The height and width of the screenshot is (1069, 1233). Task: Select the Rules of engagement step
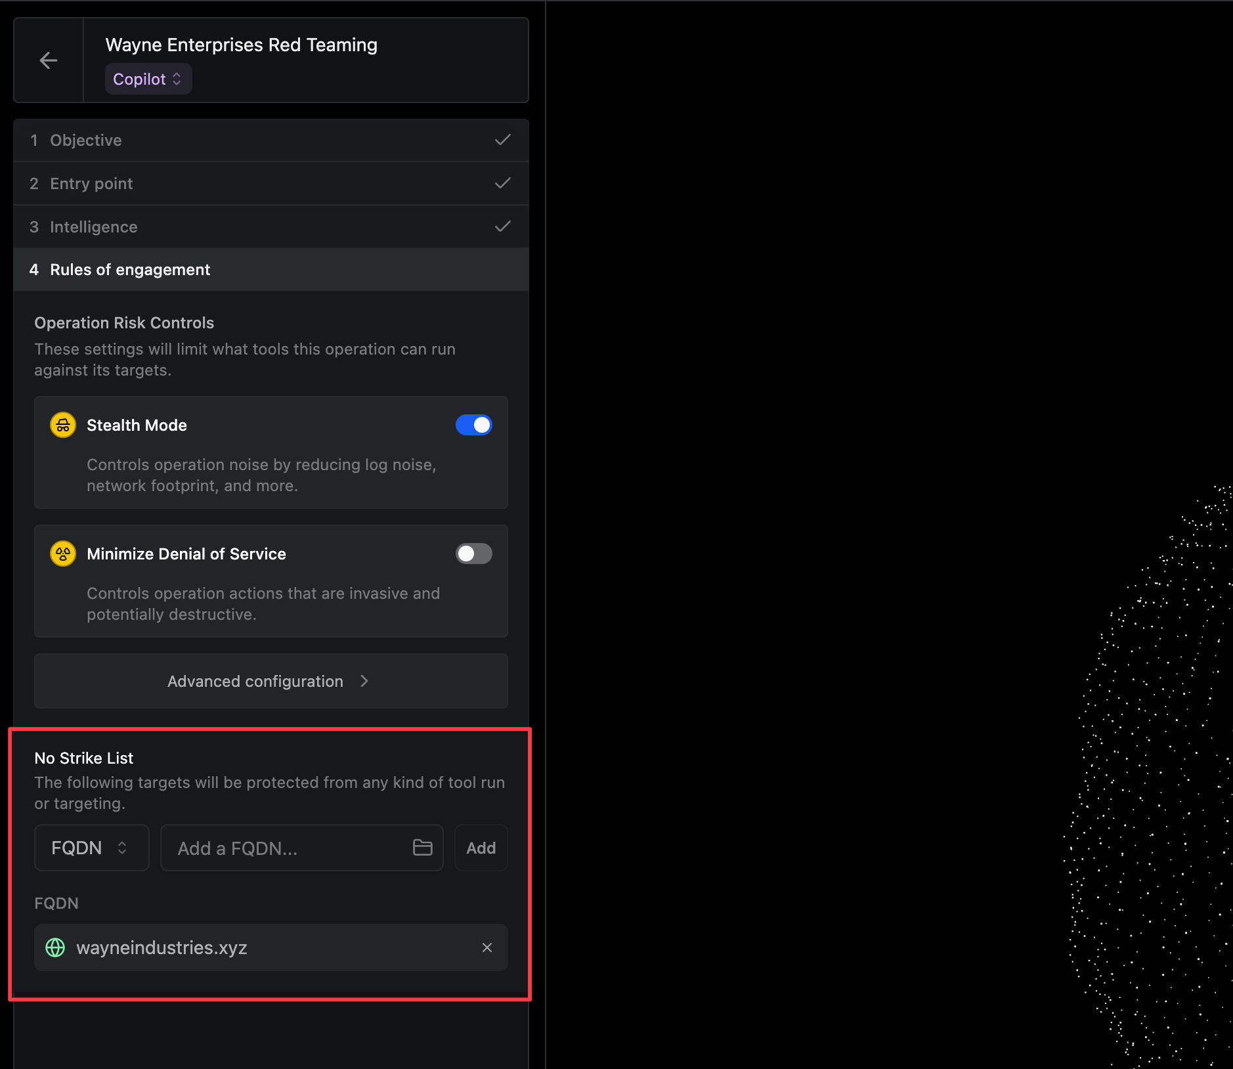(x=130, y=270)
